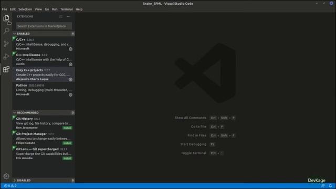Select the Git History extension entry
336x189 pixels.
(44, 123)
